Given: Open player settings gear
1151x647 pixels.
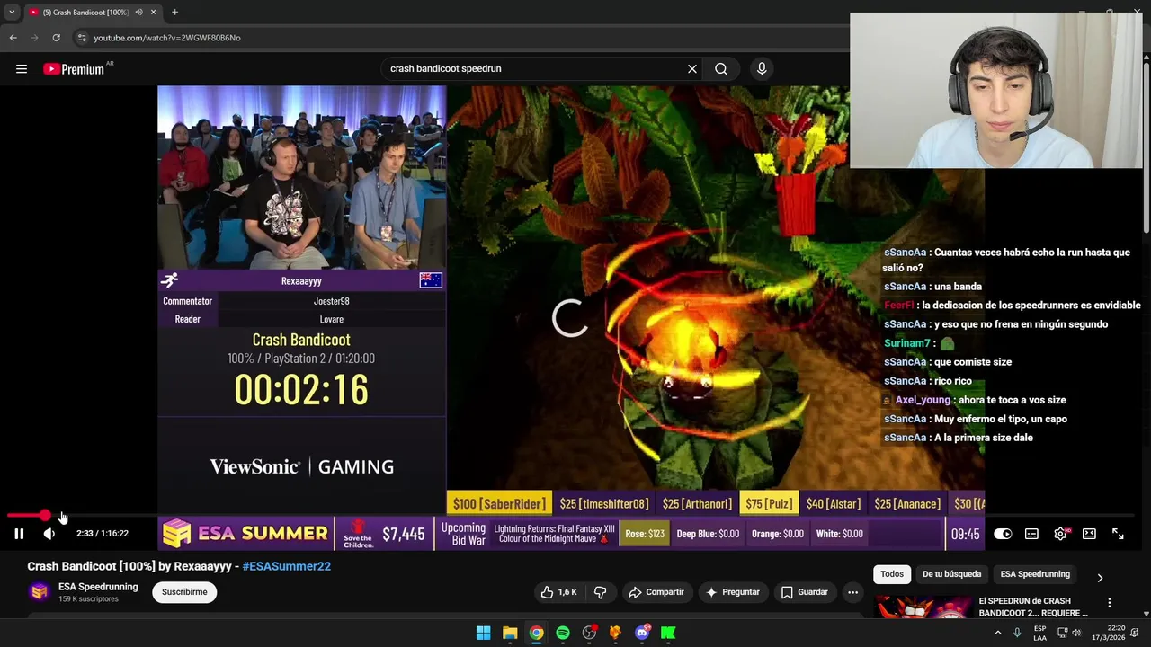Looking at the screenshot, I should 1061,534.
